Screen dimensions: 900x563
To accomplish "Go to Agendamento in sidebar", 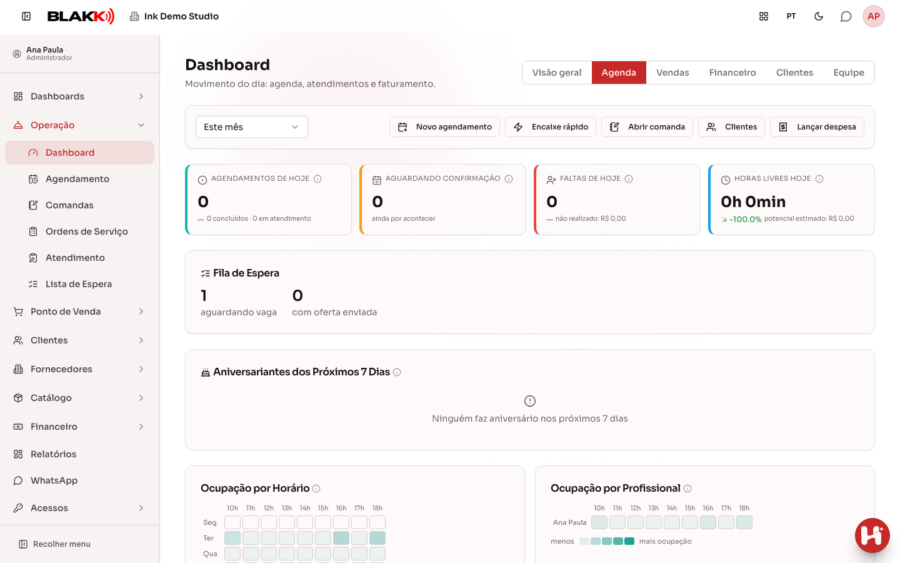I will tap(79, 179).
